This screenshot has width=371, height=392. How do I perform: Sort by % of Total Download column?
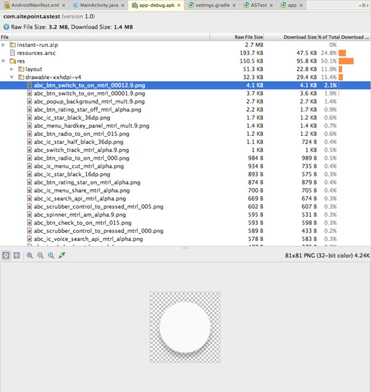click(344, 37)
